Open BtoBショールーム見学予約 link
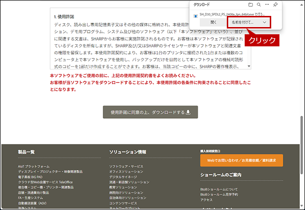Screen dimensions: 305x210 pos(219,195)
